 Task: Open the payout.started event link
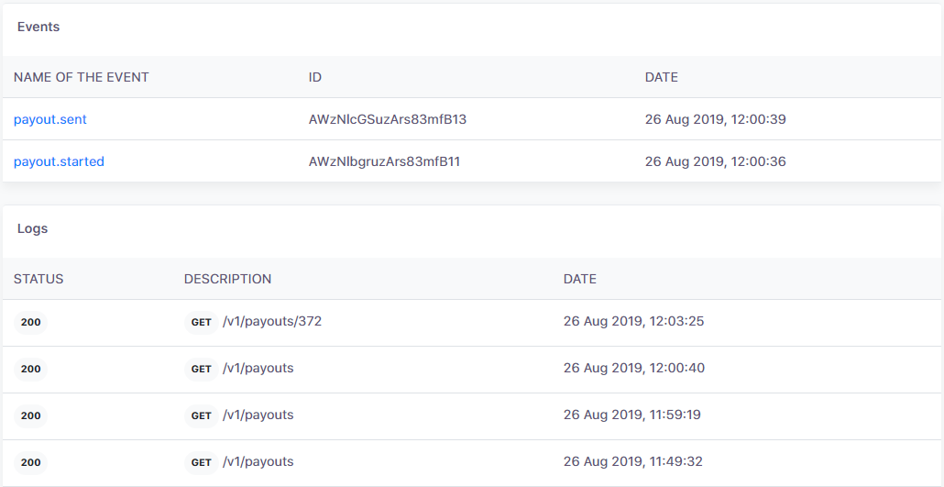coord(59,161)
